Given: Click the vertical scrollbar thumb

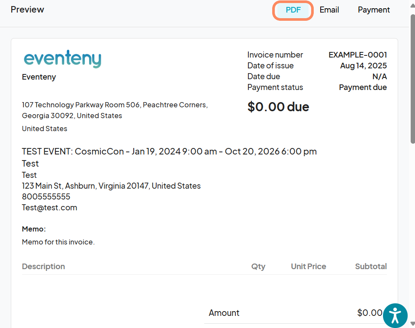Looking at the screenshot, I should [x=412, y=78].
